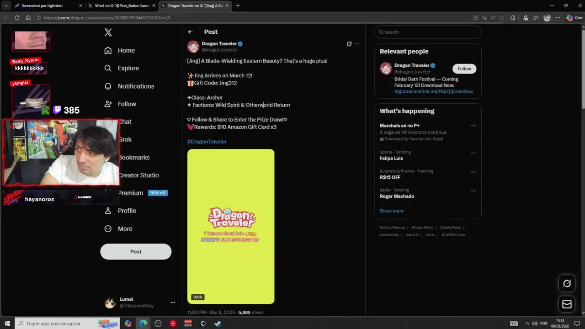Screen dimensions: 585x329
Task: Click Show more under What's happening
Action: tap(392, 211)
